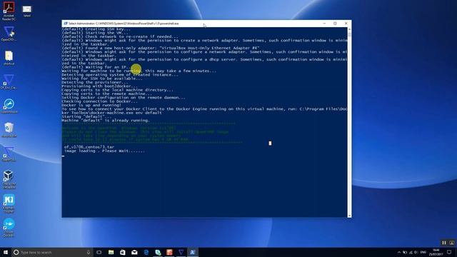Viewport: 457px width, 257px height.
Task: Minimize the PowerShell window
Action: tap(324, 24)
